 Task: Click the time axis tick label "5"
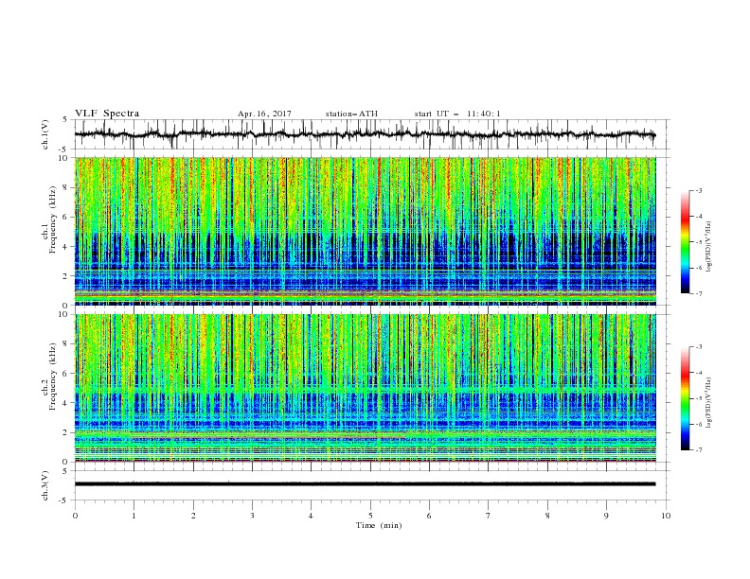pyautogui.click(x=370, y=516)
